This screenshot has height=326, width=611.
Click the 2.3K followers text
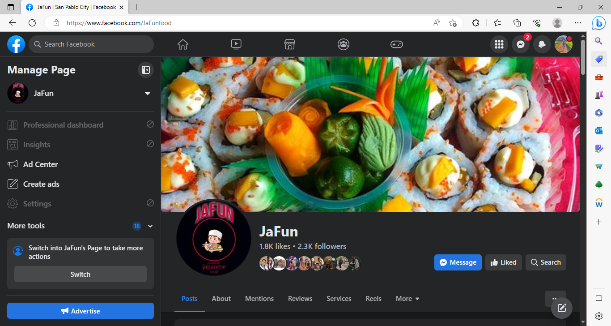click(x=322, y=246)
